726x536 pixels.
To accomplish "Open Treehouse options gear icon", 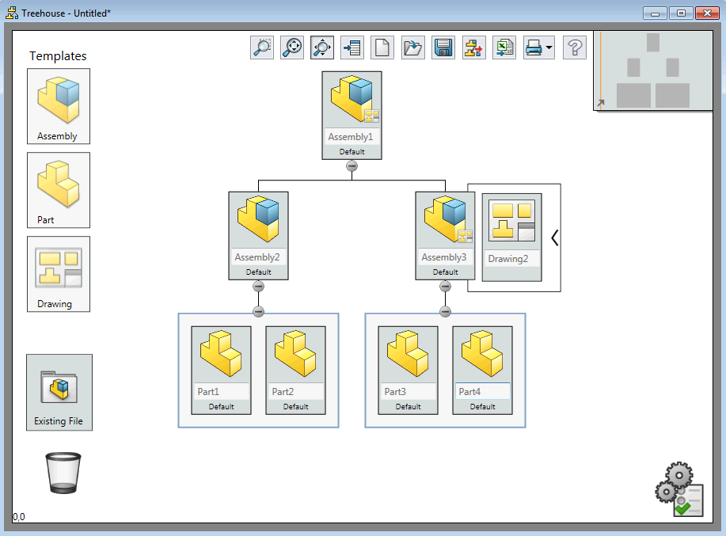I will click(678, 489).
